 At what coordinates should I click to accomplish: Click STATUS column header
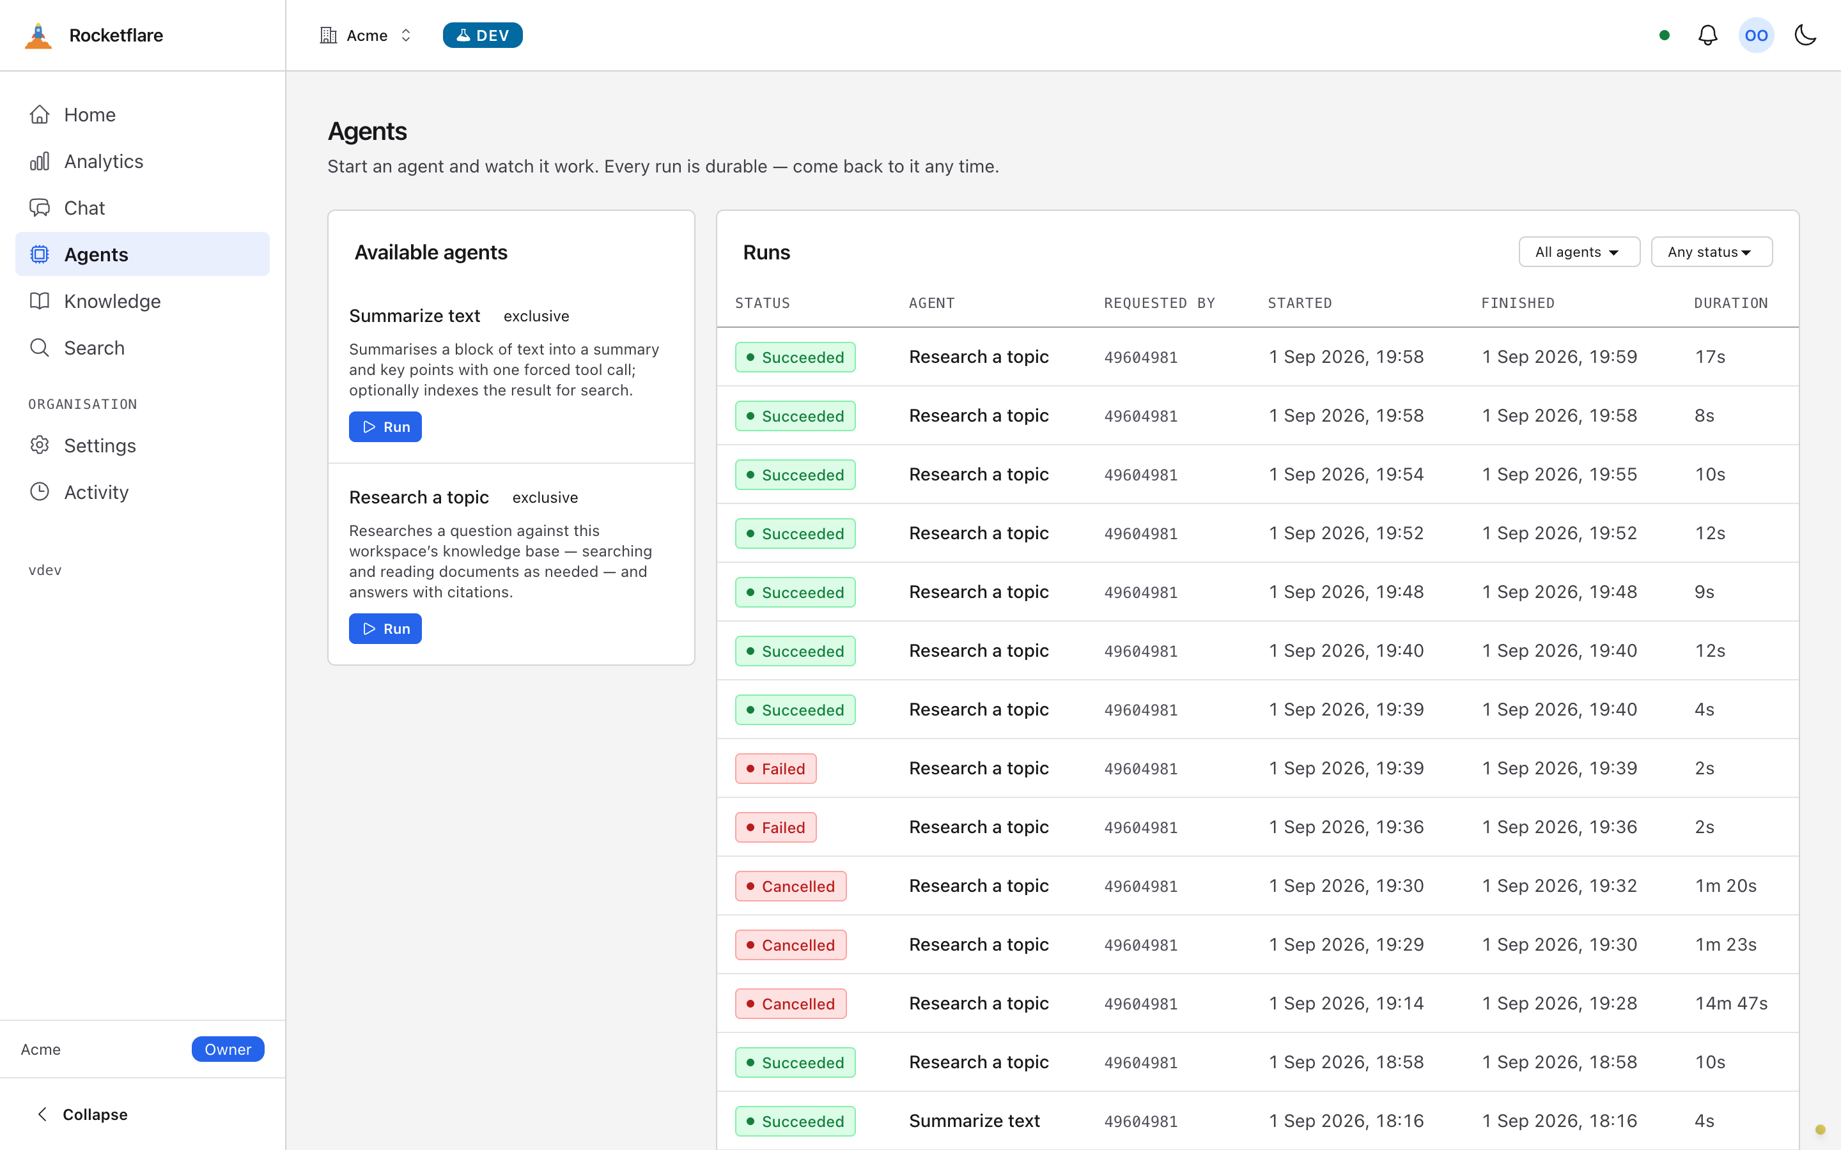tap(762, 303)
